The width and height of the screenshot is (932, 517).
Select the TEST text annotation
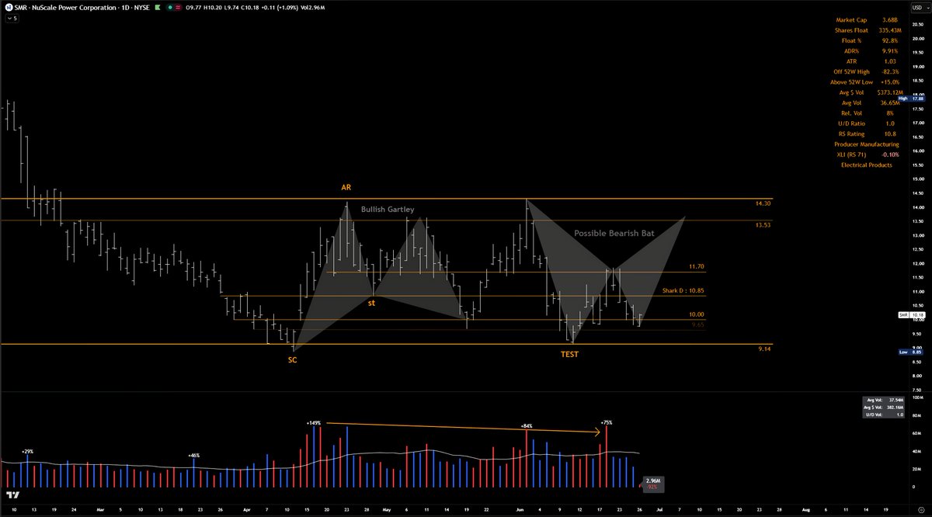pyautogui.click(x=569, y=354)
